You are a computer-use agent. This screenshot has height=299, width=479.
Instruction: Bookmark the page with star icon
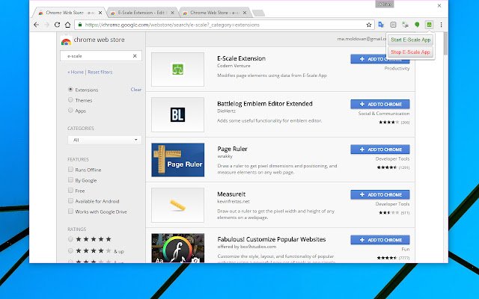[x=369, y=25]
